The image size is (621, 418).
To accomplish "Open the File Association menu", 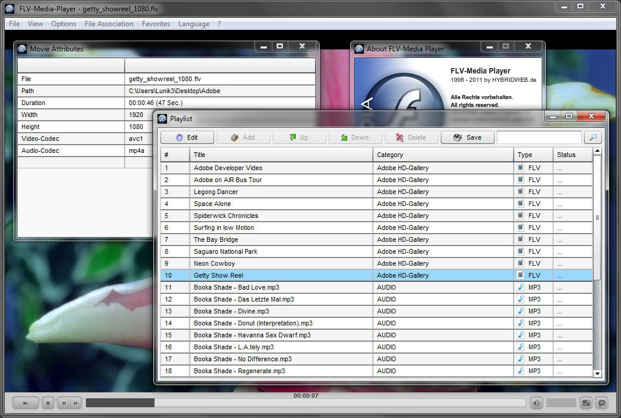I will point(109,24).
